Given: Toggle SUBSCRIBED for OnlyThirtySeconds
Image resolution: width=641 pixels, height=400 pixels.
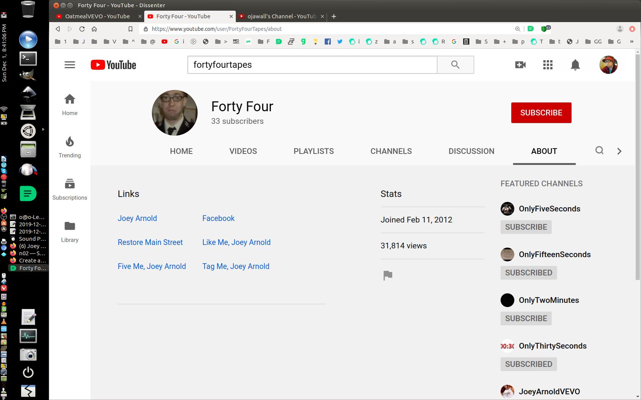Looking at the screenshot, I should coord(528,364).
